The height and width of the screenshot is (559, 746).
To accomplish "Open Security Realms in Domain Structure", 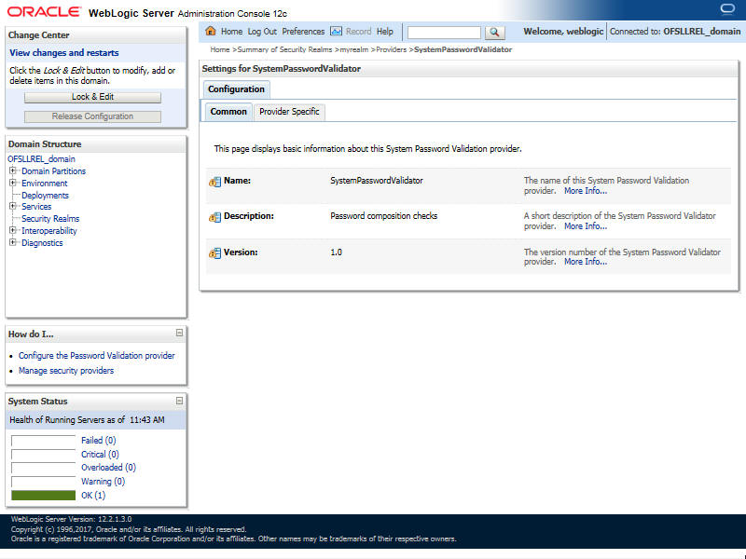I will (50, 219).
